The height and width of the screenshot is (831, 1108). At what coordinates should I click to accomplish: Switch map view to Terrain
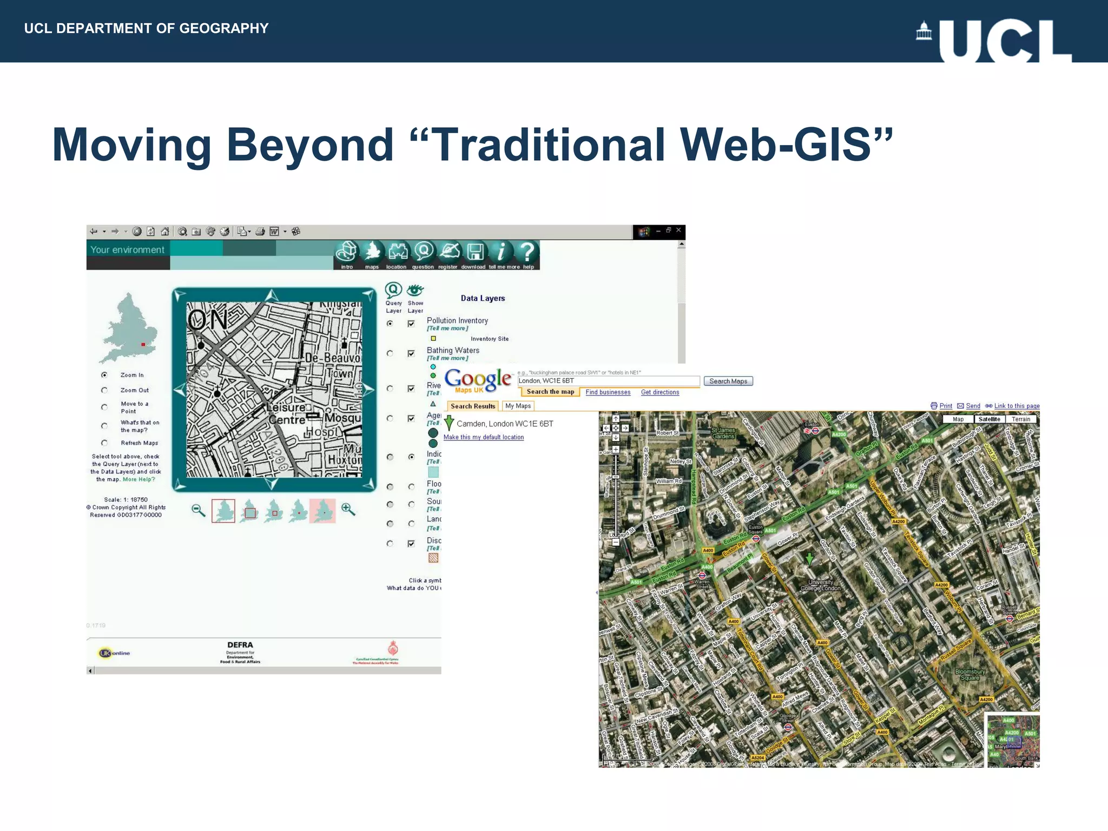[1021, 419]
